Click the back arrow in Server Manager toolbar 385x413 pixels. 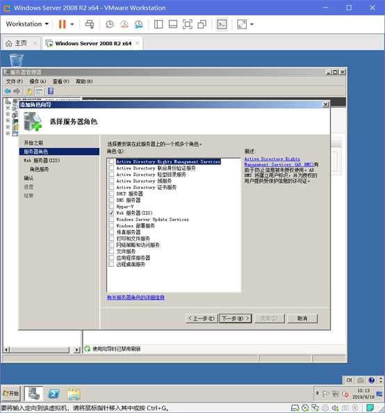coord(8,91)
